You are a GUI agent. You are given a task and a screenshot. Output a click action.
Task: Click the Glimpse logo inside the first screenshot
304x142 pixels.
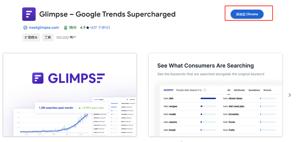pos(68,78)
